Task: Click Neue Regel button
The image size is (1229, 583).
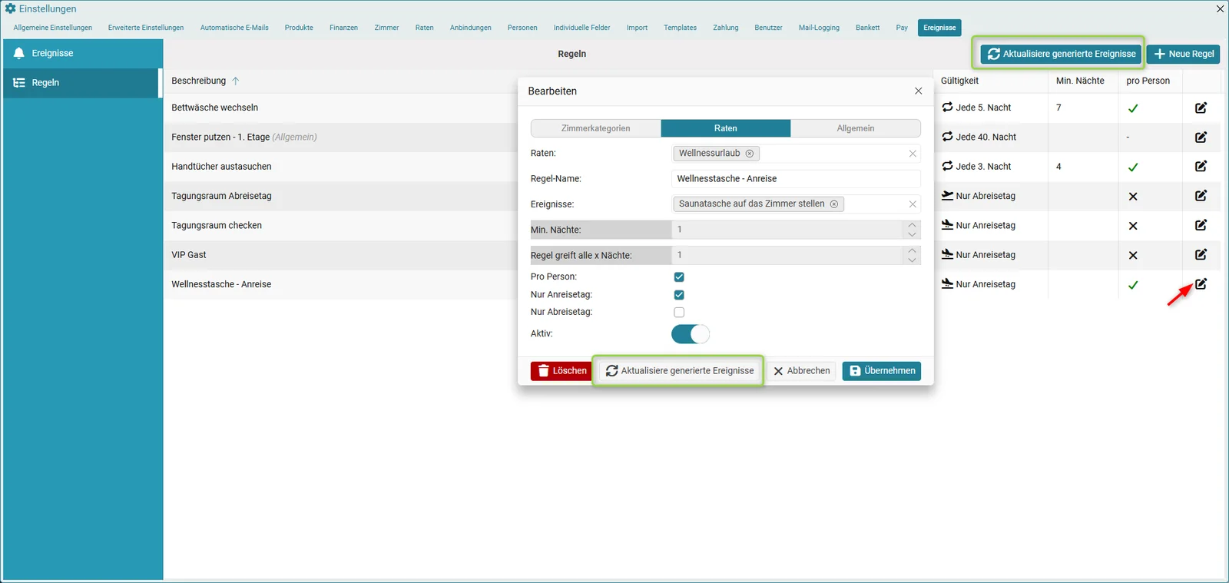Action: click(x=1183, y=54)
